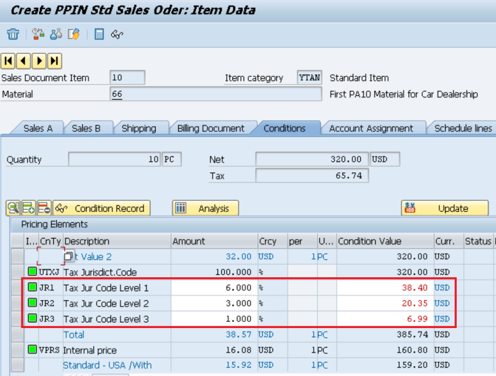Click the magnifier detail icon above pricing table
This screenshot has height=376, width=496.
point(13,209)
